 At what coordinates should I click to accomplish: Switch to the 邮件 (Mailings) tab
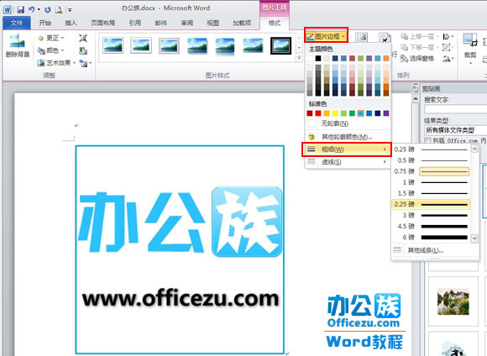[161, 23]
